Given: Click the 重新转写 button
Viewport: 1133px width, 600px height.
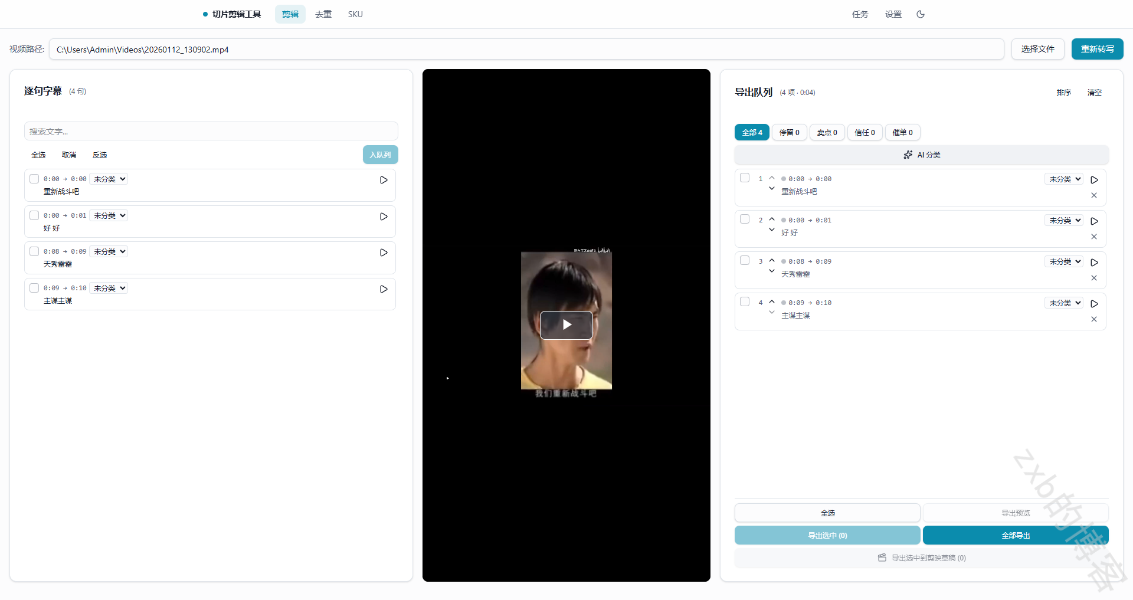Looking at the screenshot, I should coord(1098,49).
